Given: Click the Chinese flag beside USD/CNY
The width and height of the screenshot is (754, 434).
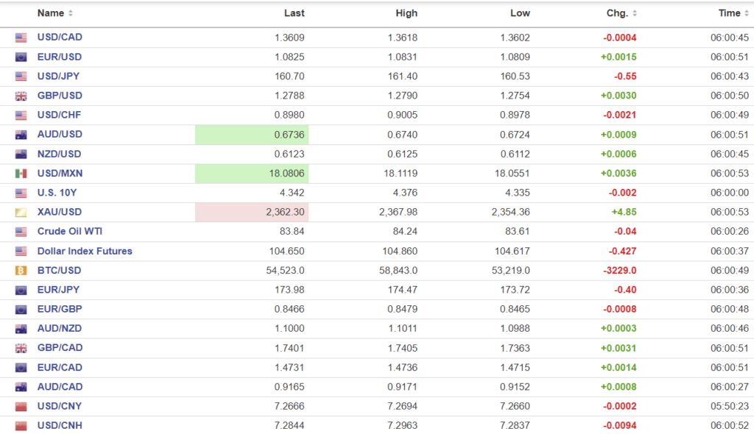Looking at the screenshot, I should click(x=21, y=407).
